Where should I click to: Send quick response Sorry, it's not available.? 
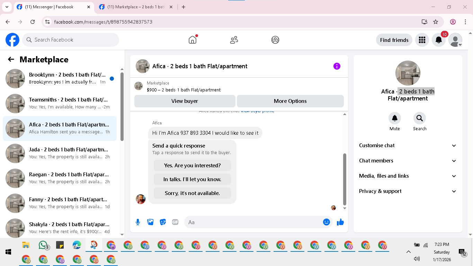(x=192, y=193)
